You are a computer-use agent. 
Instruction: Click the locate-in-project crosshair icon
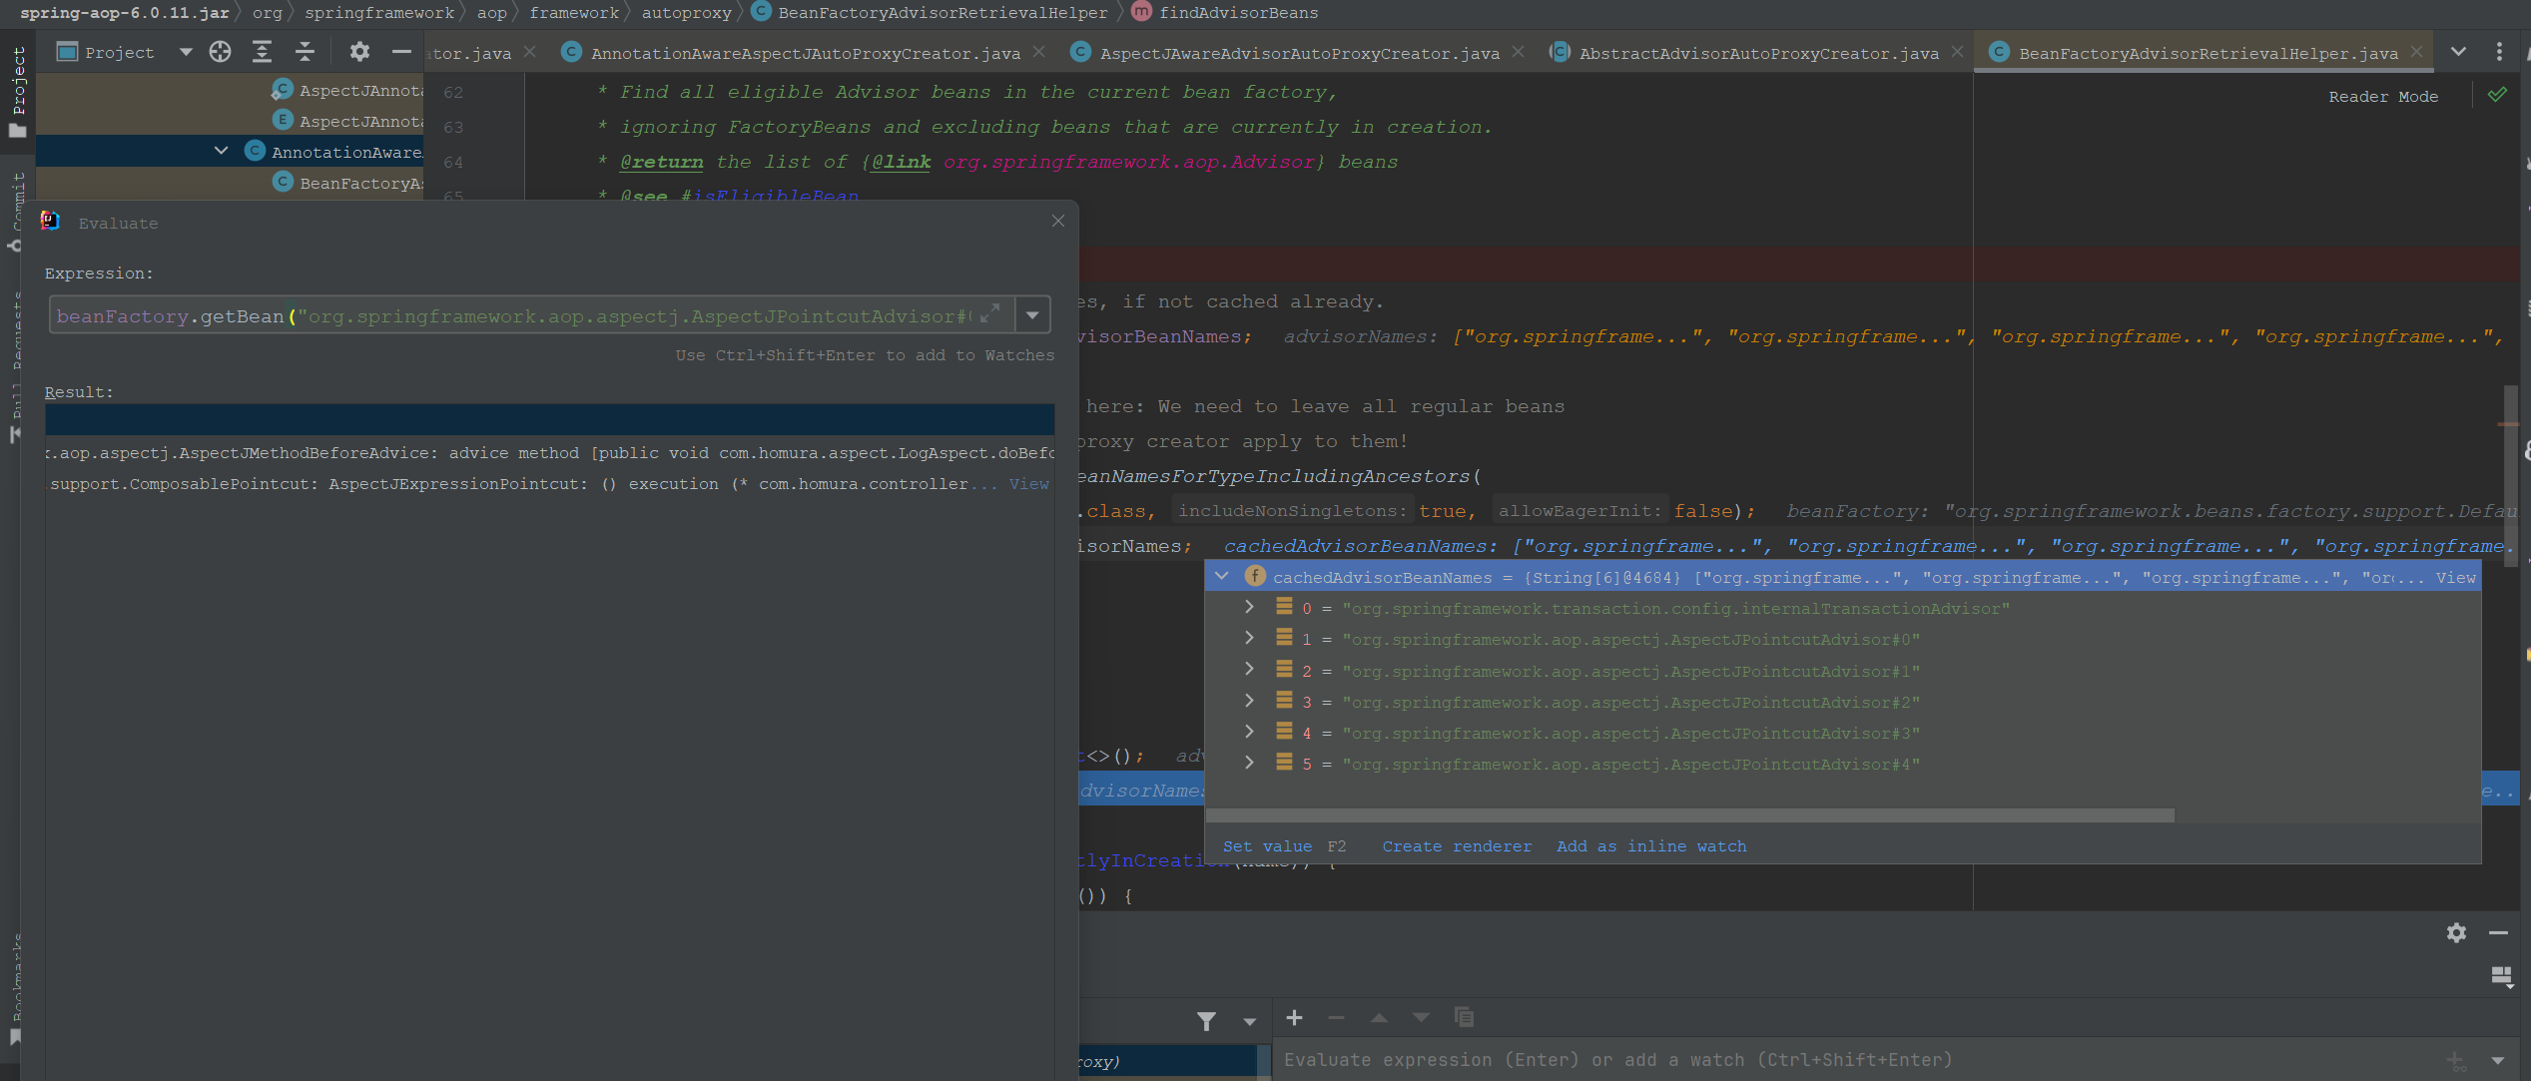click(x=220, y=52)
